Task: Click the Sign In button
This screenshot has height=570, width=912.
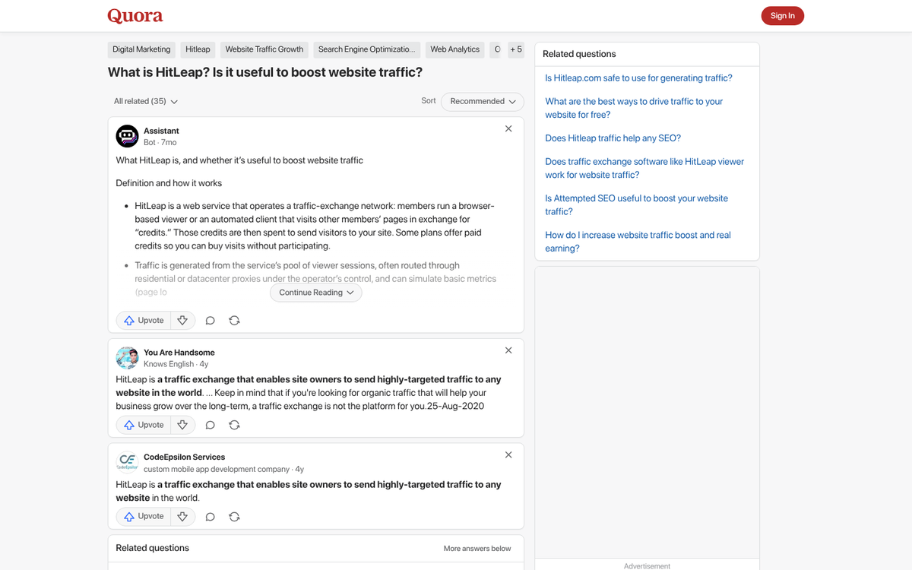Action: click(x=782, y=15)
